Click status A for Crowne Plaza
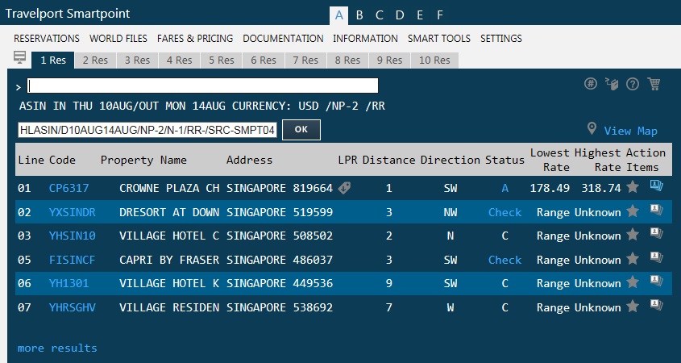 [x=505, y=188]
